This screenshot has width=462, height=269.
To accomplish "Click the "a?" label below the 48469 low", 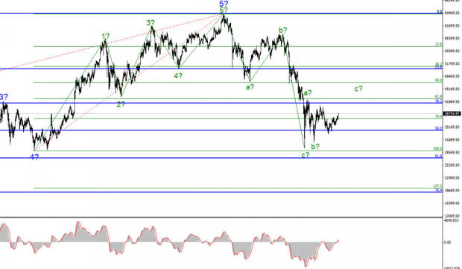I will 250,87.
